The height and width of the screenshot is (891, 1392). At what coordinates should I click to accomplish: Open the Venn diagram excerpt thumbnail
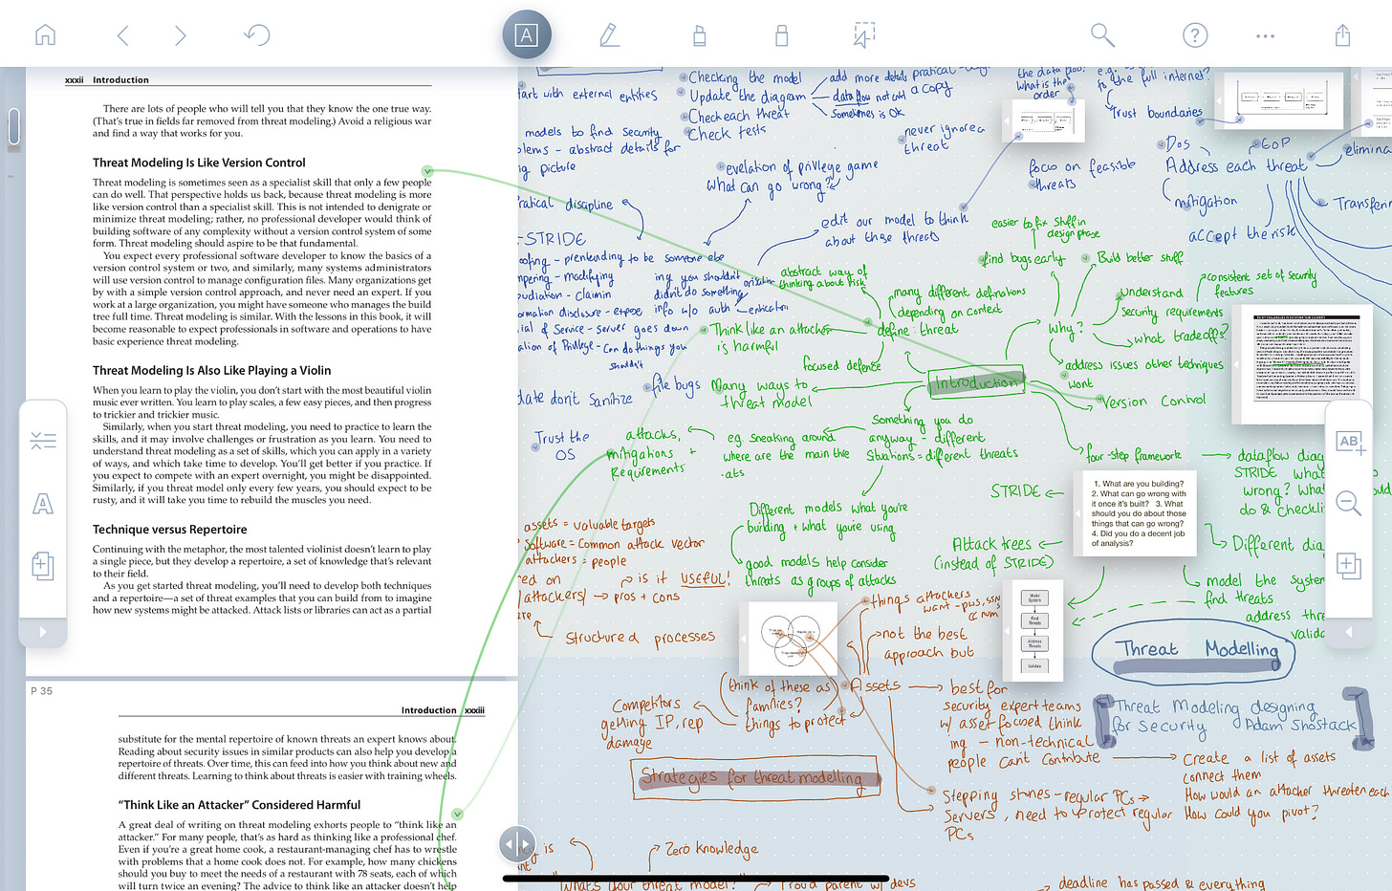(791, 640)
